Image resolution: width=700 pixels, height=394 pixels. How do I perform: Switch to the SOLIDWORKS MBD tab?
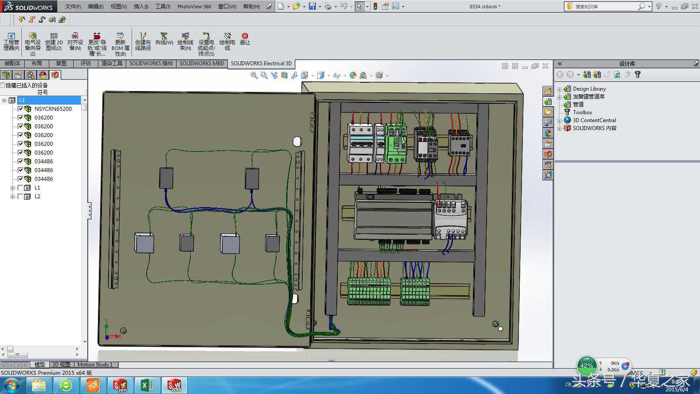pyautogui.click(x=201, y=63)
